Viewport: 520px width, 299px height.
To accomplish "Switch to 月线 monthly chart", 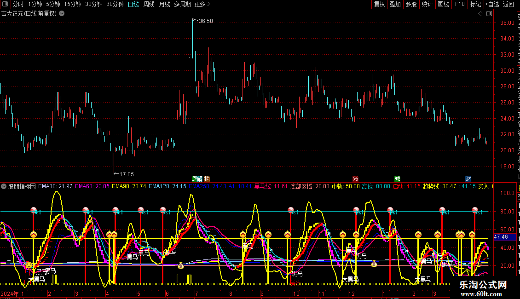I will tap(164, 4).
